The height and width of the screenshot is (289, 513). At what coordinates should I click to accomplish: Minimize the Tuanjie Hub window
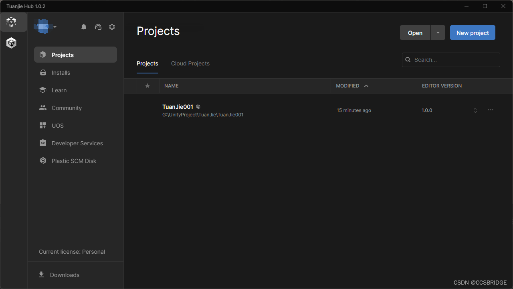tap(467, 6)
